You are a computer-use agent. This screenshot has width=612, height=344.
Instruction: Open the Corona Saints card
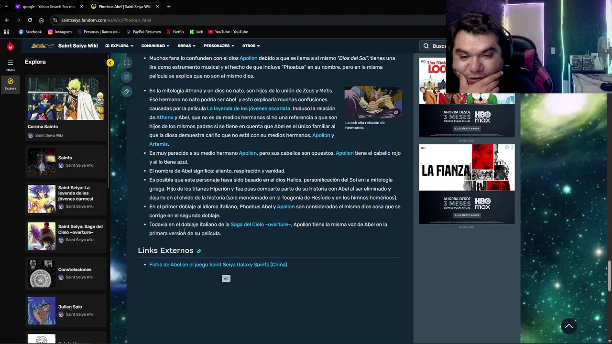tap(66, 108)
